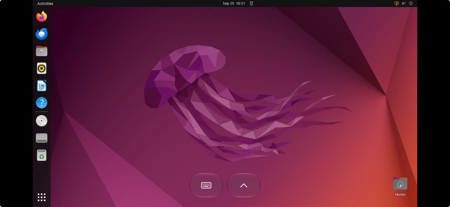Open the mounted disc icon in dock
Viewport: 450px width, 207px height.
click(42, 121)
